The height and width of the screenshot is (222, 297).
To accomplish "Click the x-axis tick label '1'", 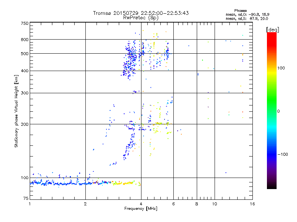I will (30, 204).
